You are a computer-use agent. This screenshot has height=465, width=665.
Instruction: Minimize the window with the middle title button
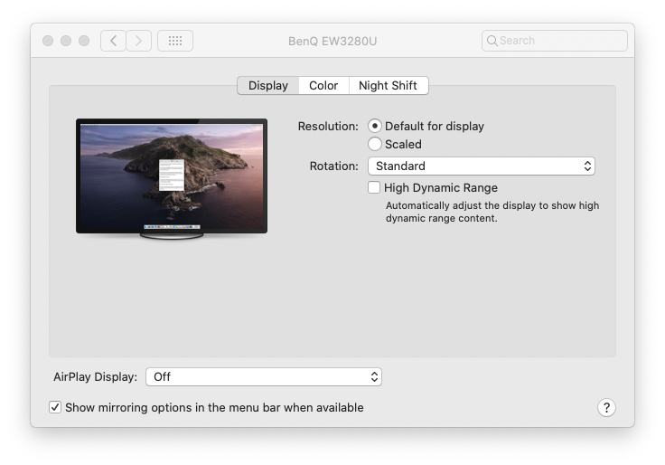tap(66, 41)
